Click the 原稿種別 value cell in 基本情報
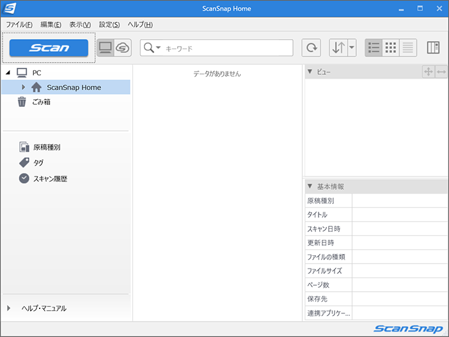The image size is (449, 337). click(400, 201)
